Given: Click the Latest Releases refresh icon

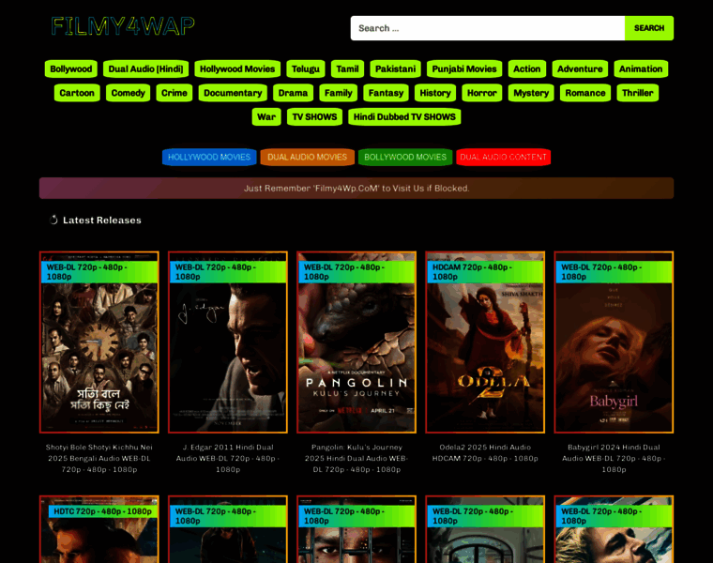Looking at the screenshot, I should 53,221.
